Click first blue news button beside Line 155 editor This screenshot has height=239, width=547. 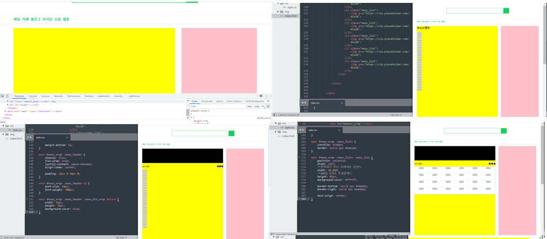[218, 166]
